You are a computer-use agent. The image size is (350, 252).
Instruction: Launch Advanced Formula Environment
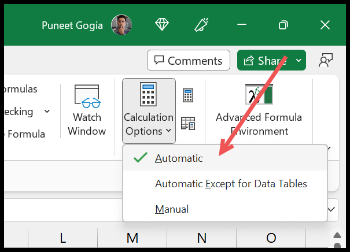[x=259, y=110]
